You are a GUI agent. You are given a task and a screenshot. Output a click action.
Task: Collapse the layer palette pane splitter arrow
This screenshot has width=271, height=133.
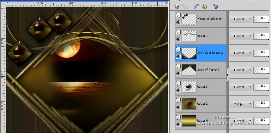[228, 75]
